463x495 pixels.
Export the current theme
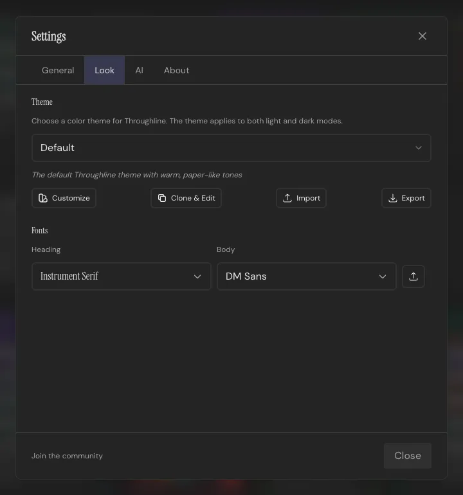point(406,198)
